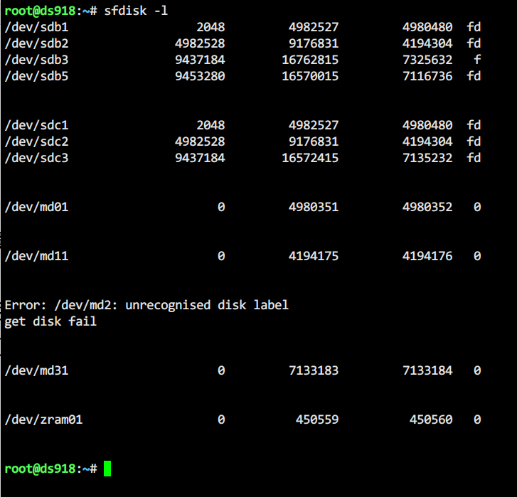Click the value 450560 in zram01 row

tap(431, 420)
